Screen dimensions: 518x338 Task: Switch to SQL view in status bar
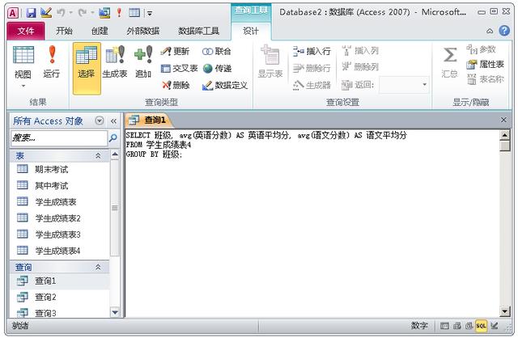point(481,326)
